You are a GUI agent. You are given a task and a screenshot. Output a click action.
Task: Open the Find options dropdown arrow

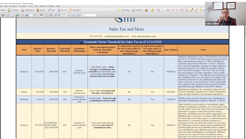click(97, 15)
